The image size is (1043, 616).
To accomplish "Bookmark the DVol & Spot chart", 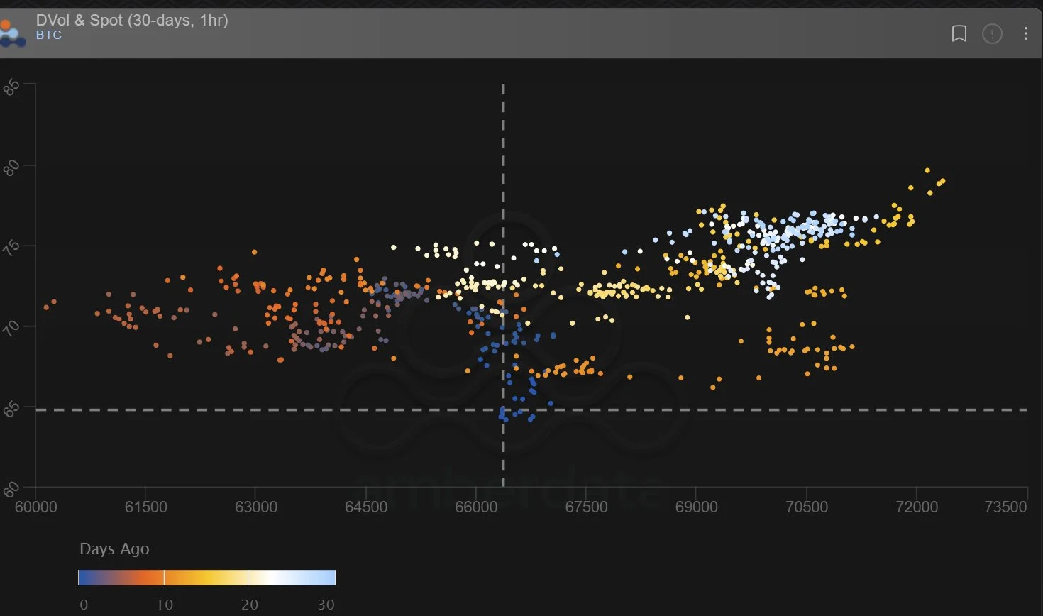I will [959, 33].
